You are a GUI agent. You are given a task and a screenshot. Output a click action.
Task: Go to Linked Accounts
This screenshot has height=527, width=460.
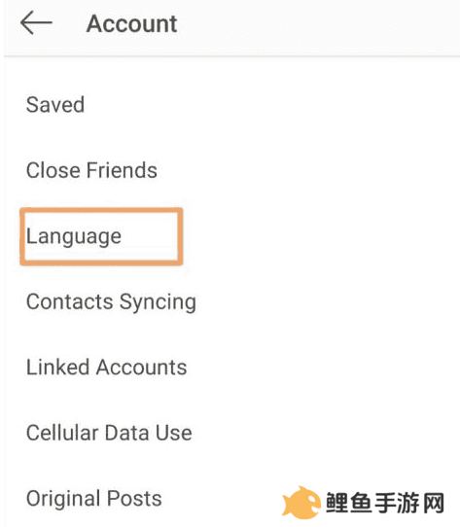click(x=107, y=367)
